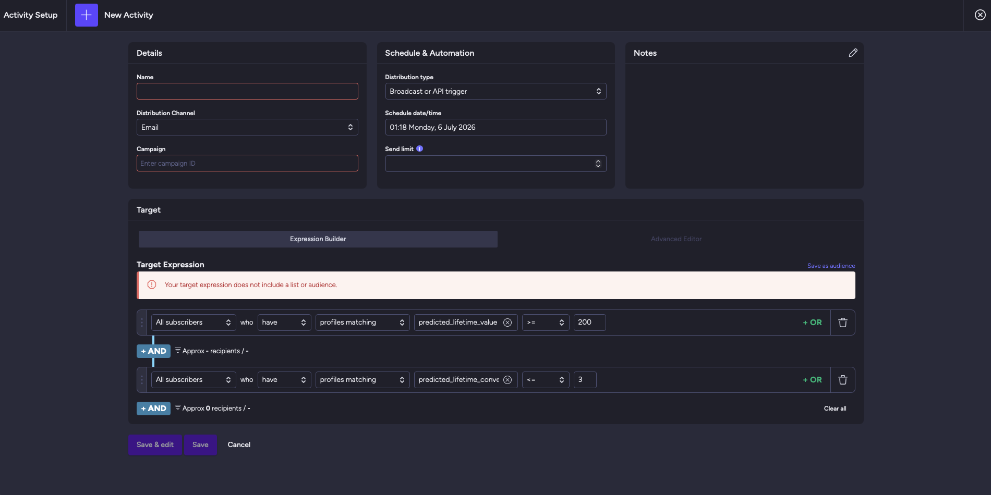This screenshot has height=495, width=991.
Task: Open the second row's profiles matching dropdown
Action: click(362, 380)
